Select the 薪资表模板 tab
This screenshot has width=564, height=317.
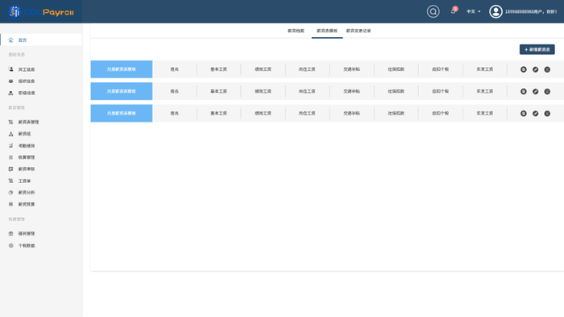327,31
